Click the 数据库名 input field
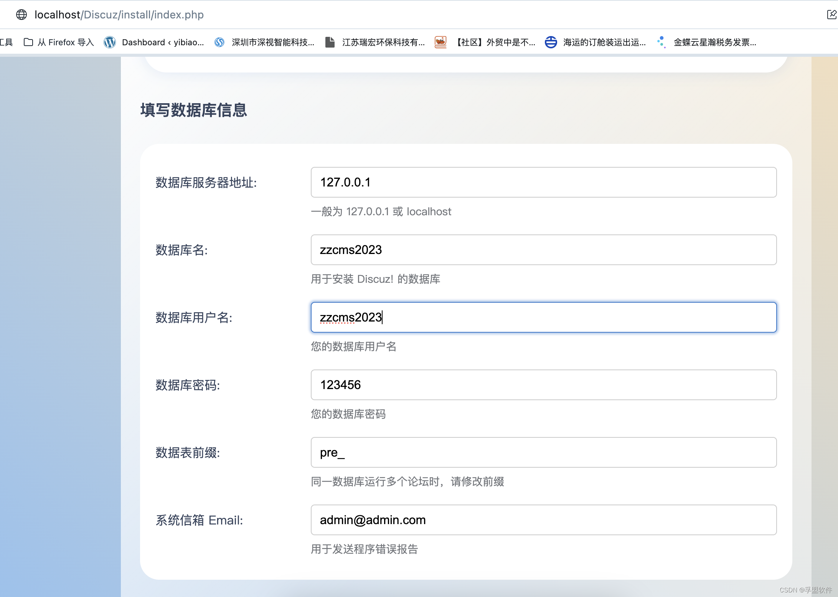The width and height of the screenshot is (838, 597). point(543,250)
